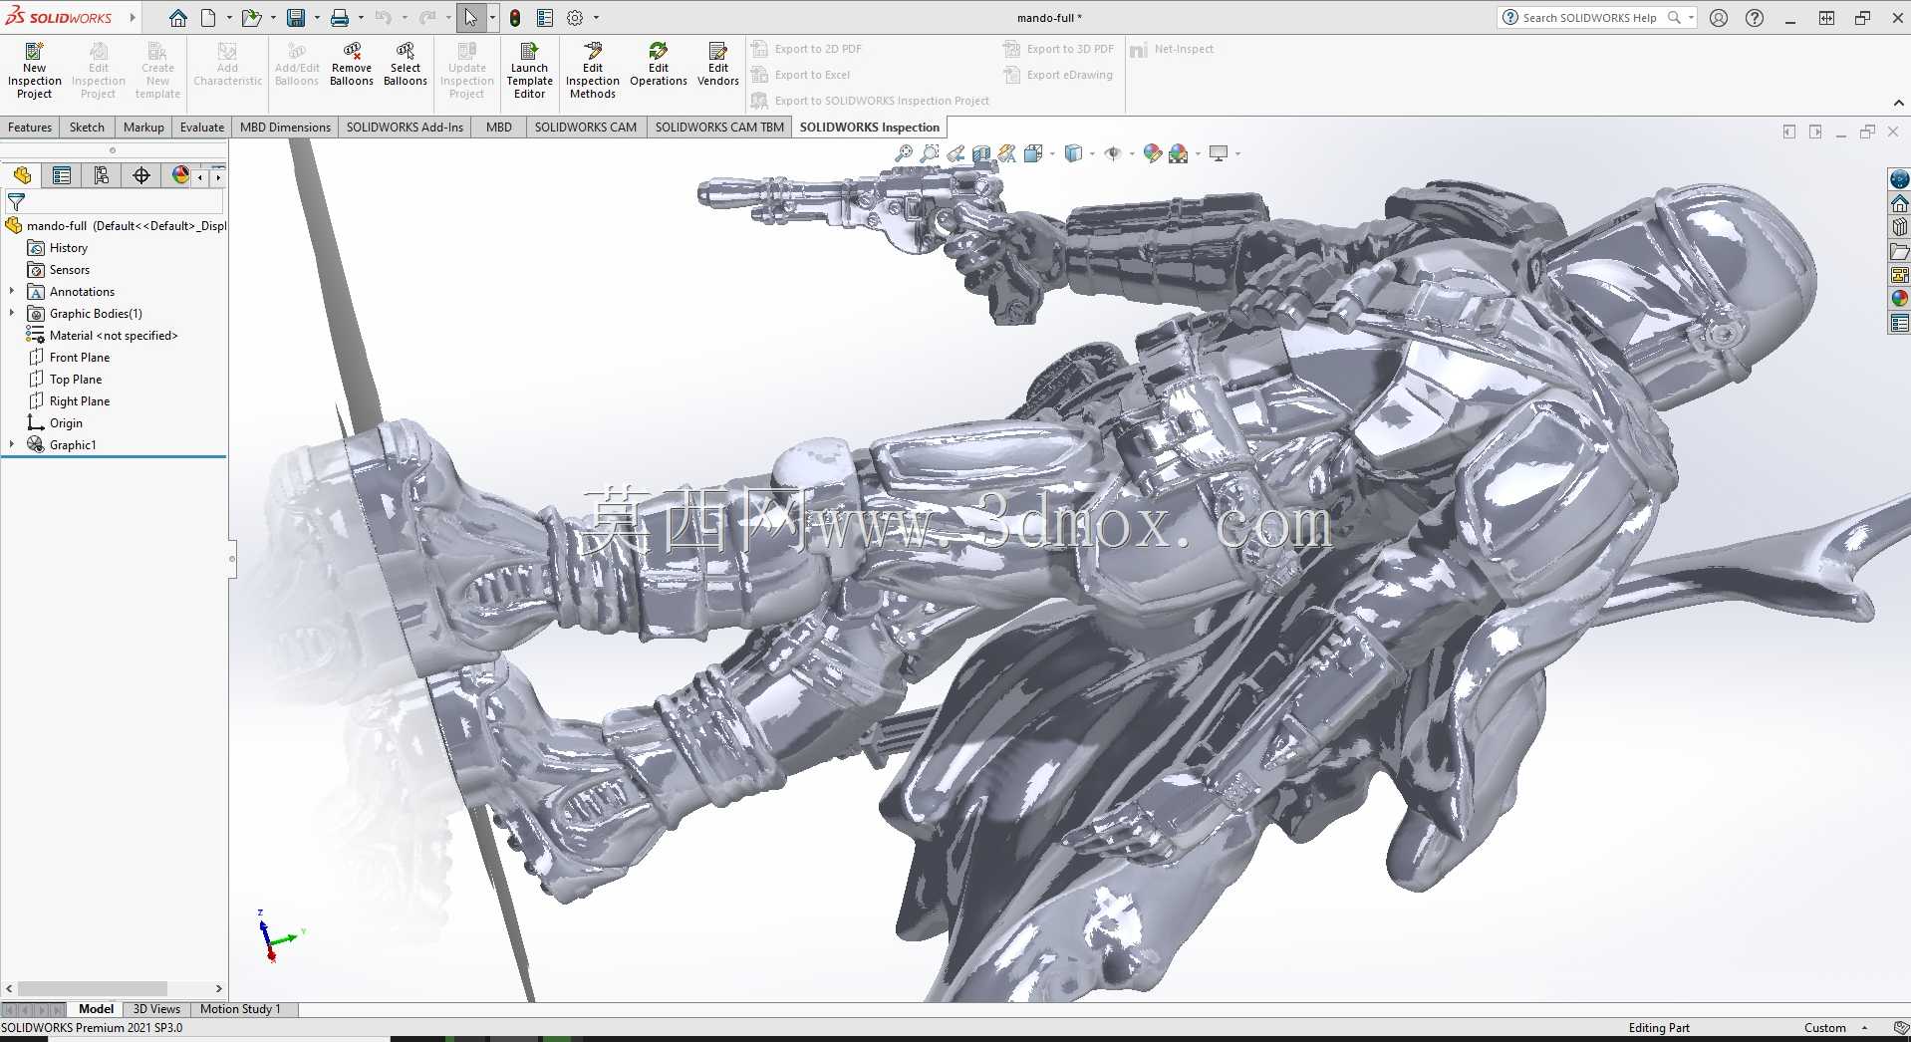This screenshot has width=1911, height=1042.
Task: Launch Template Editor
Action: [529, 70]
